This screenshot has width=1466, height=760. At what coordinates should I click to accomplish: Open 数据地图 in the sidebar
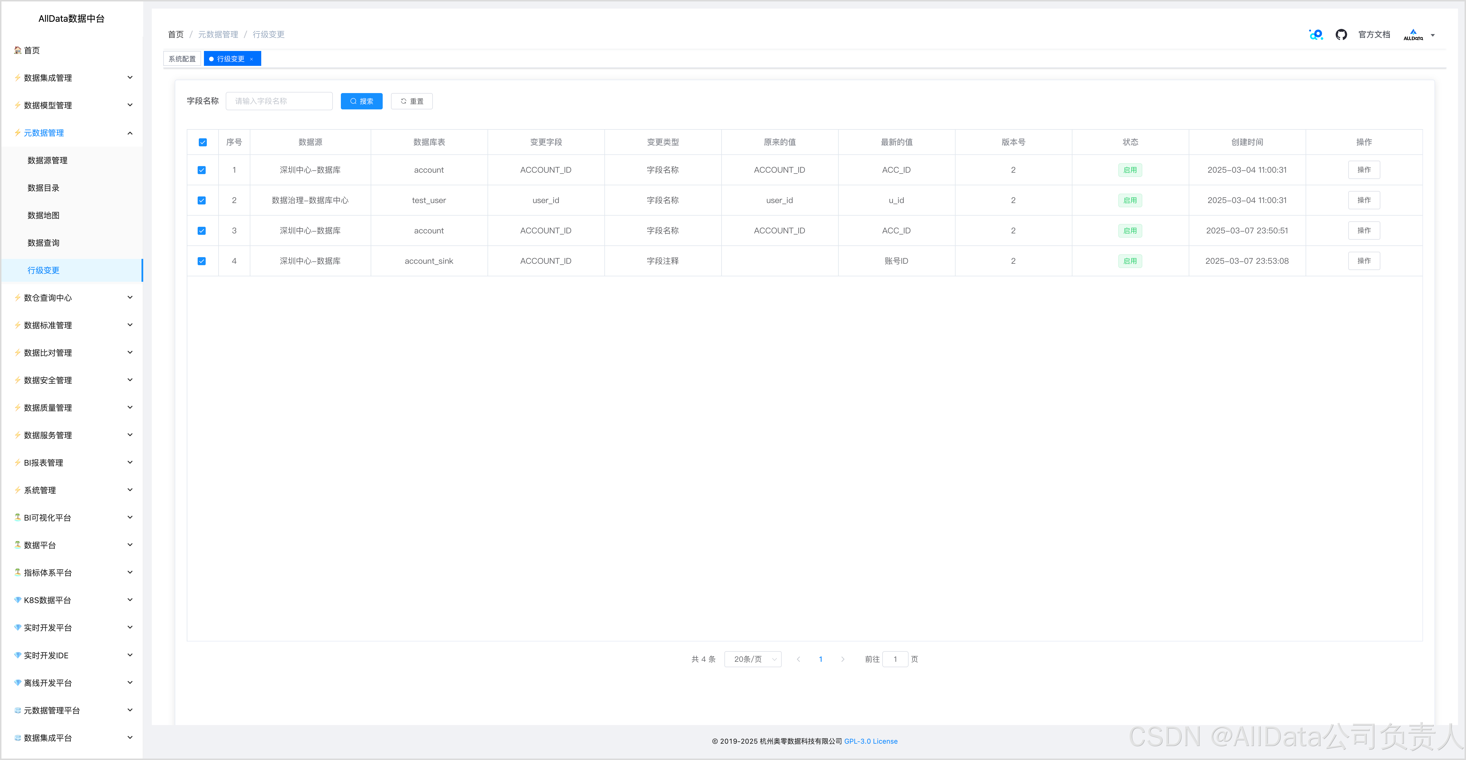(x=43, y=216)
